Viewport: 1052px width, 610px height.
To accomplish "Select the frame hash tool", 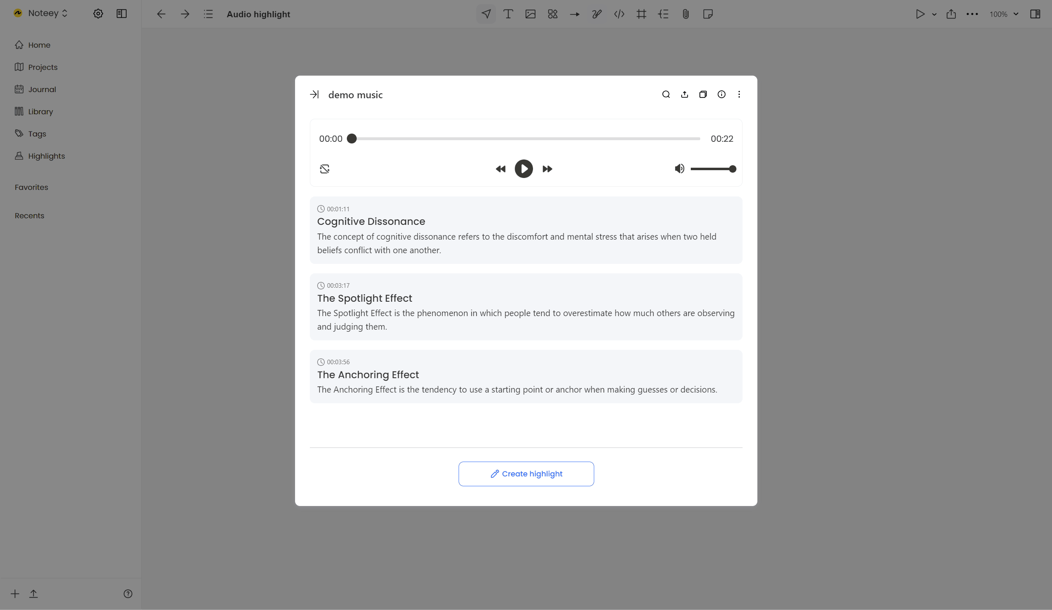I will 641,14.
